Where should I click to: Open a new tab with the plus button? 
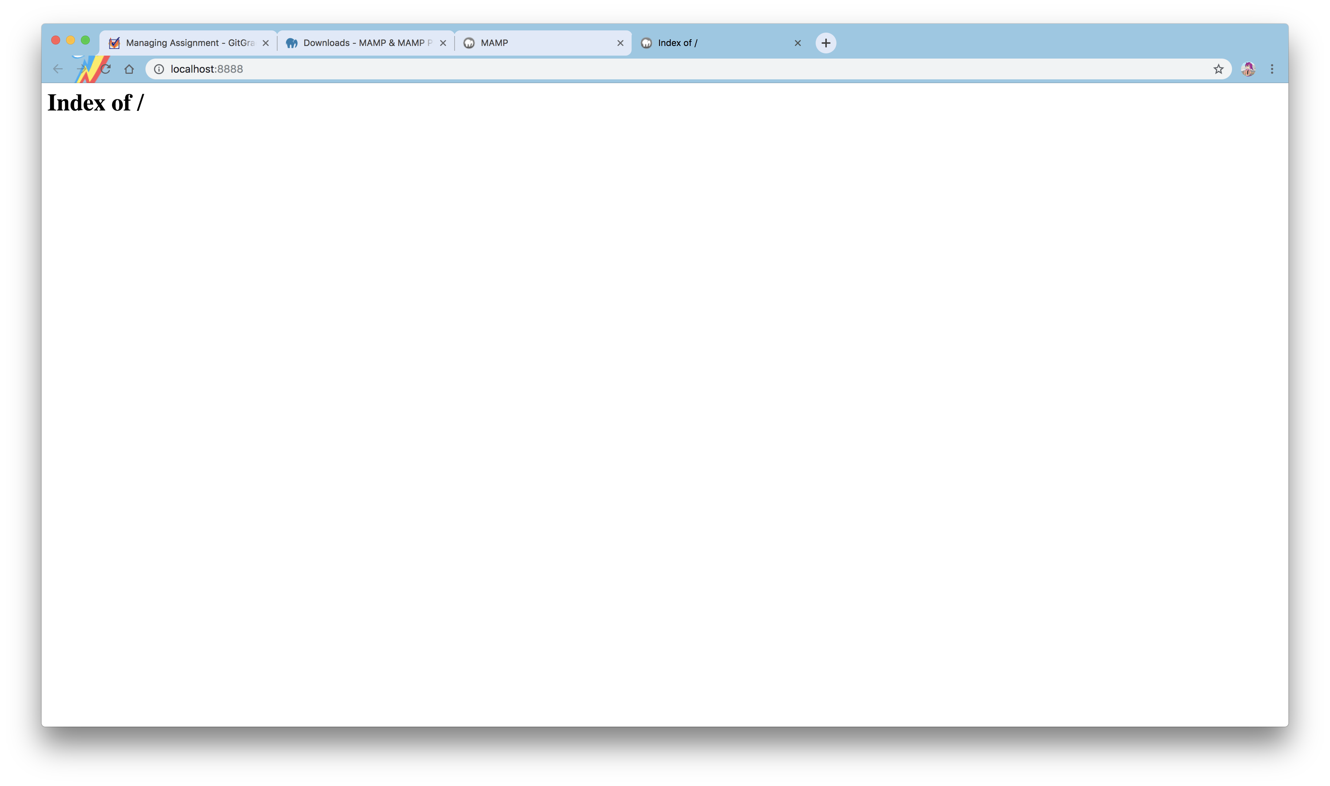coord(825,43)
